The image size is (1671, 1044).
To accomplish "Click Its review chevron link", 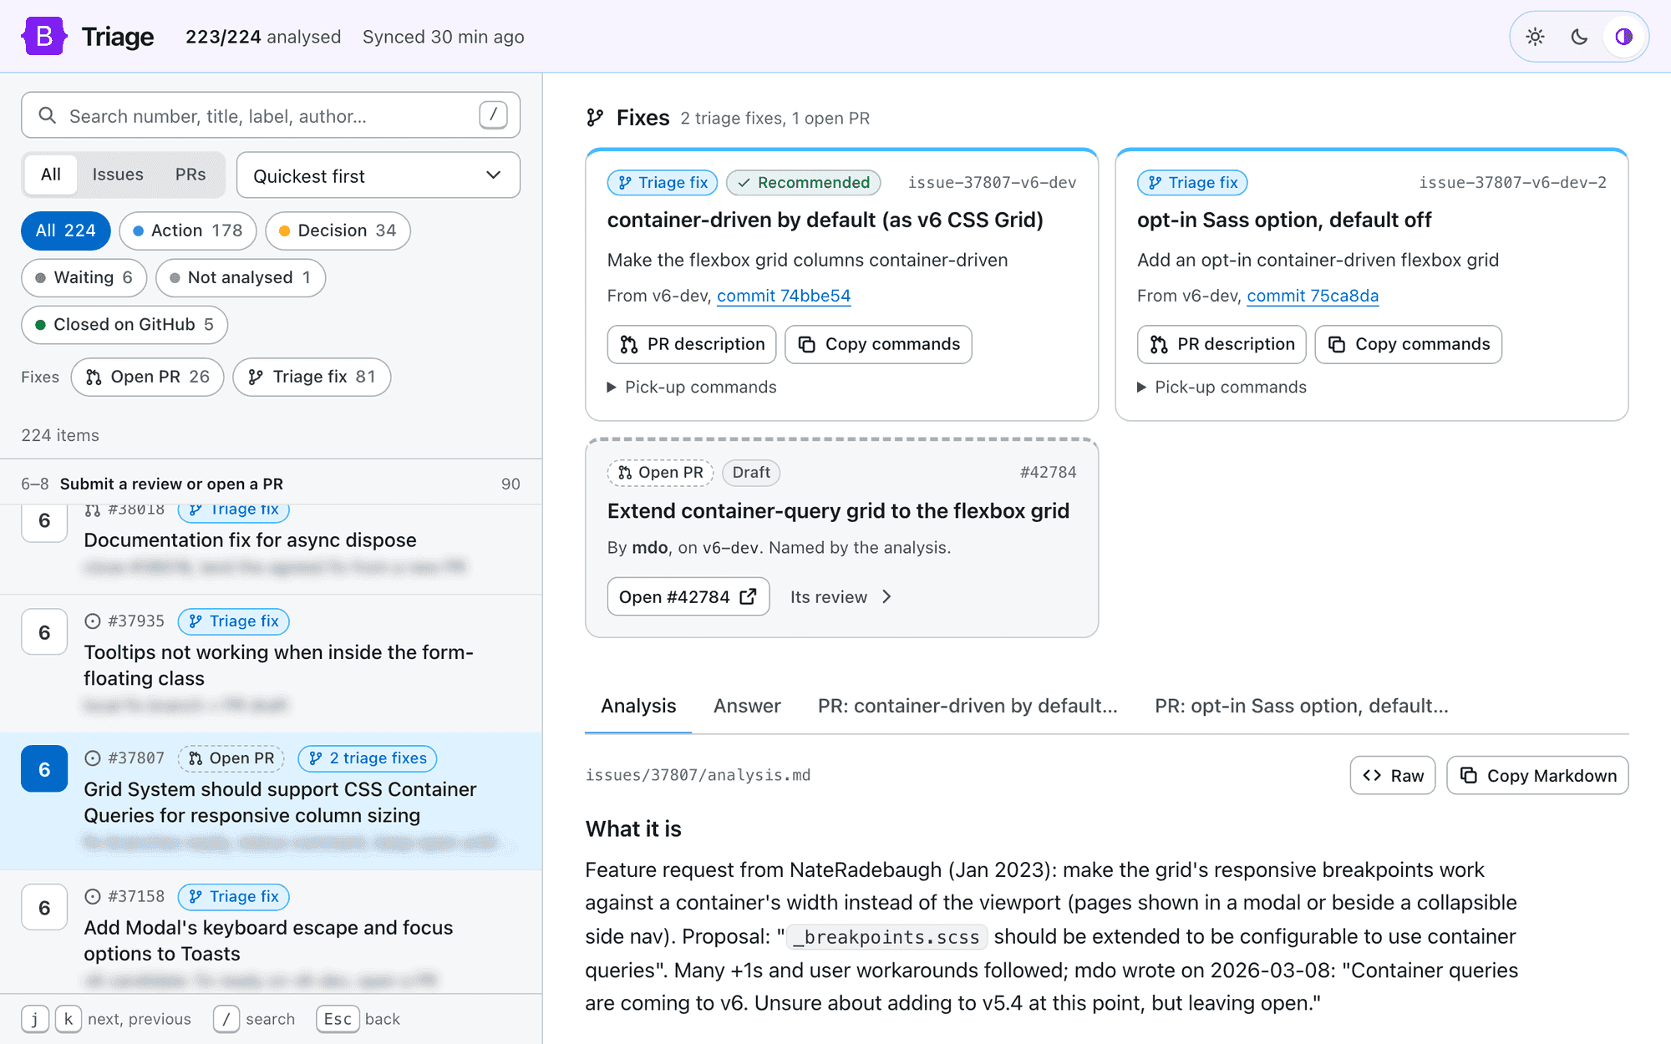I will point(841,596).
